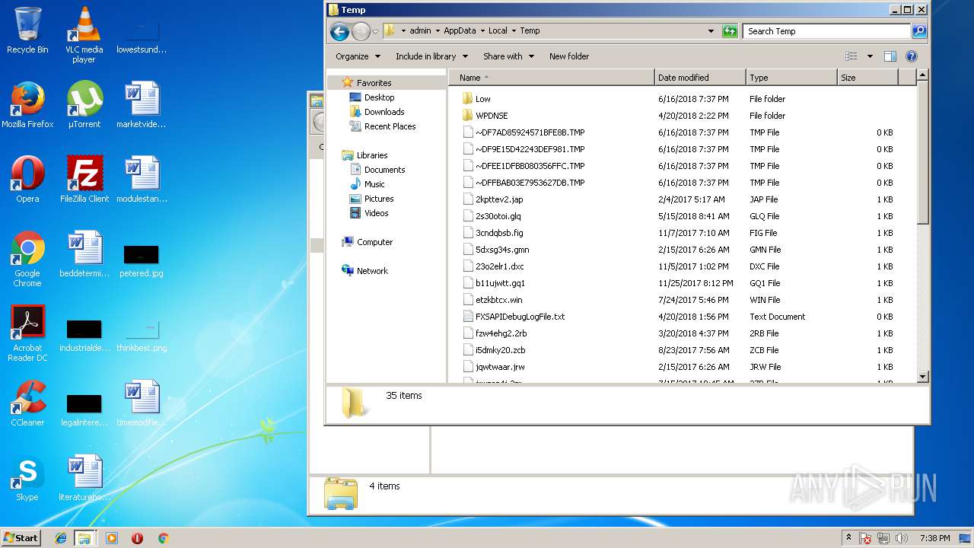974x548 pixels.
Task: Click the Chrome icon on the taskbar
Action: tap(163, 538)
